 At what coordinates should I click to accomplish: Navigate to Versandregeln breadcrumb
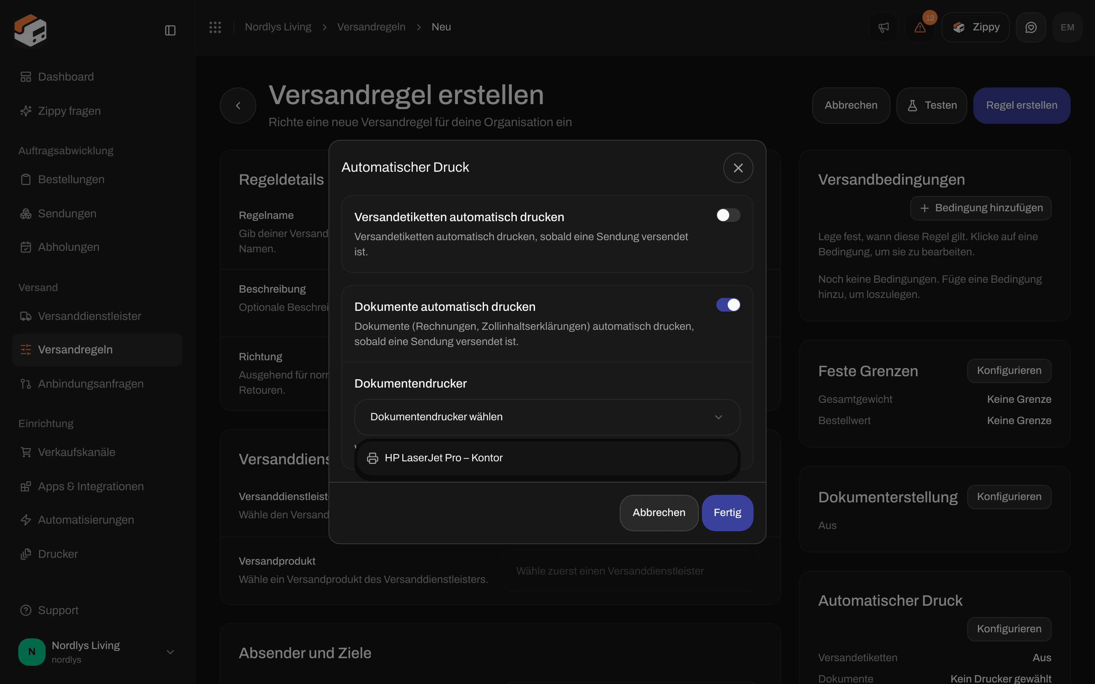coord(371,27)
